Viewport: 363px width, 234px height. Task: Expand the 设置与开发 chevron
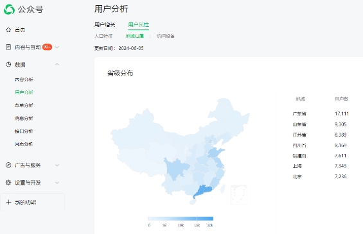[x=57, y=183]
